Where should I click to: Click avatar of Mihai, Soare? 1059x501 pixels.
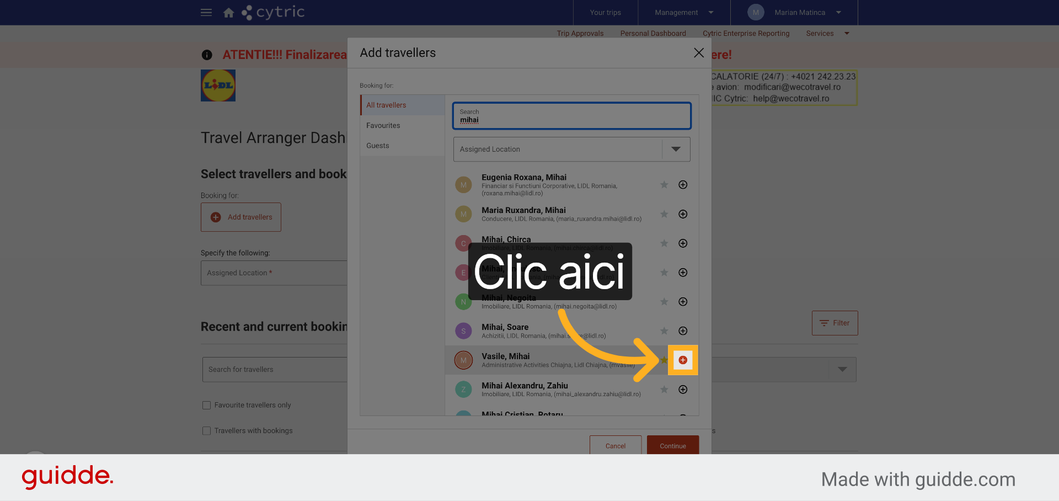point(463,331)
